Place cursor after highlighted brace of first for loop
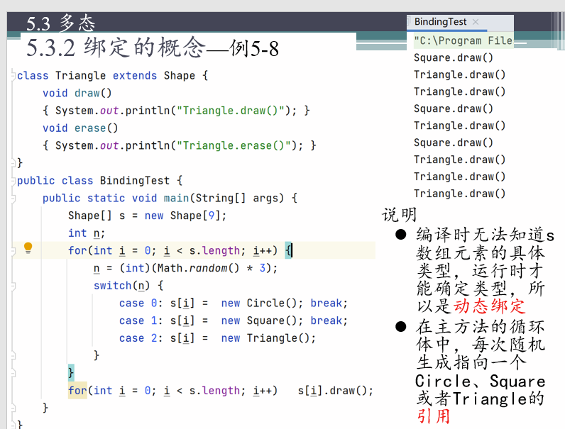 coord(292,250)
